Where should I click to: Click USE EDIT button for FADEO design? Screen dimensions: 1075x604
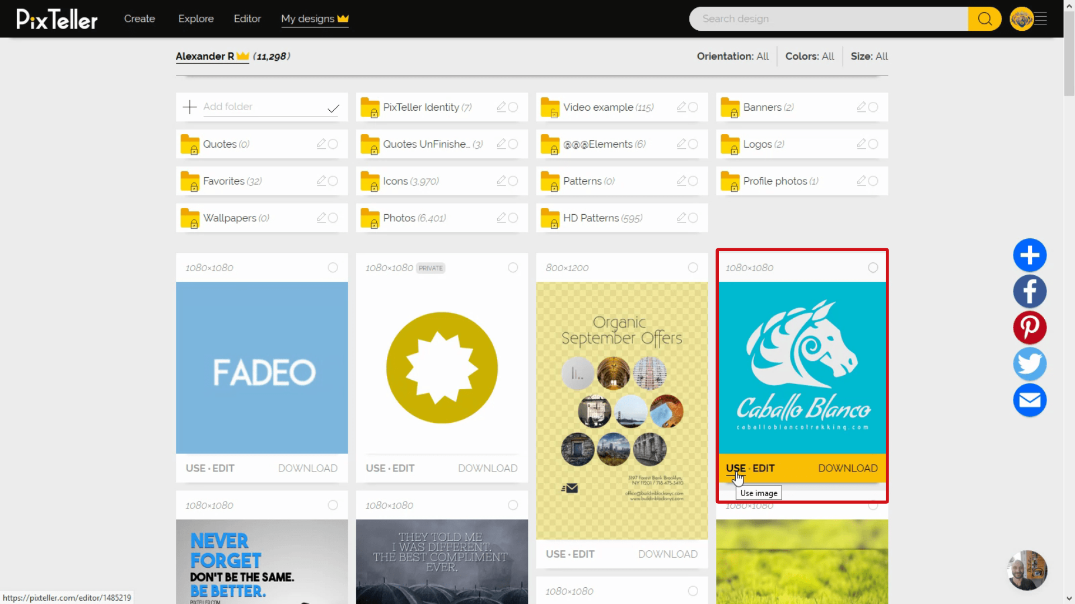point(211,468)
